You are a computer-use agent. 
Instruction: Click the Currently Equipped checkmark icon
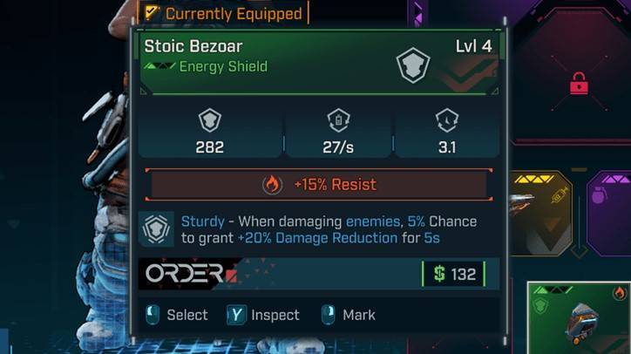152,12
